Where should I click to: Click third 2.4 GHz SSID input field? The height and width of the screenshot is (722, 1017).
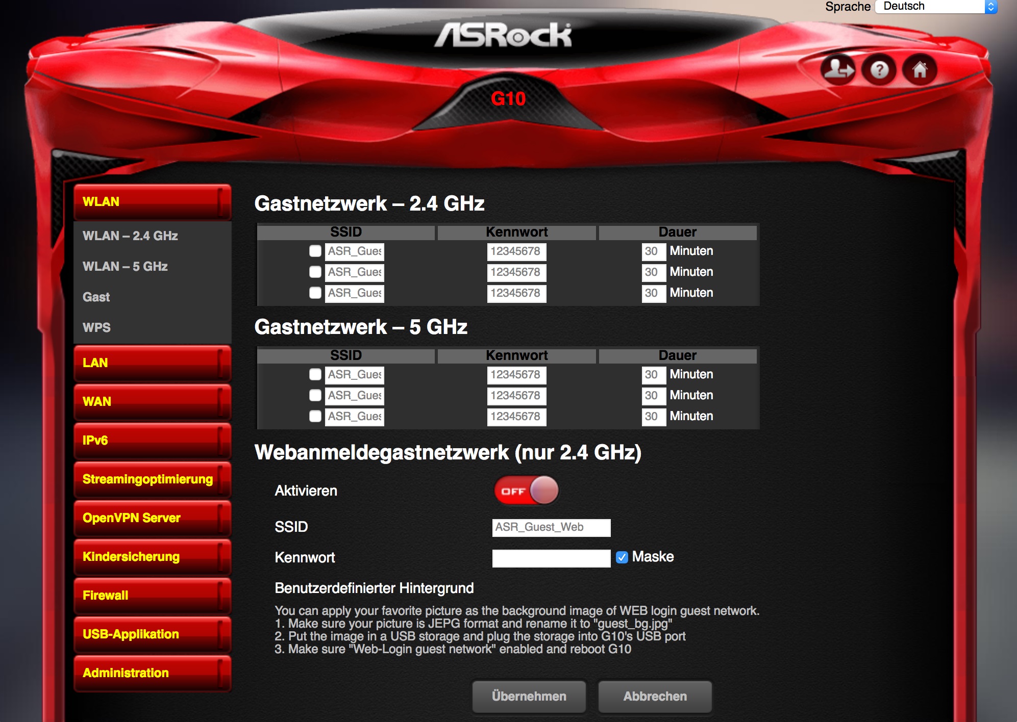tap(355, 293)
